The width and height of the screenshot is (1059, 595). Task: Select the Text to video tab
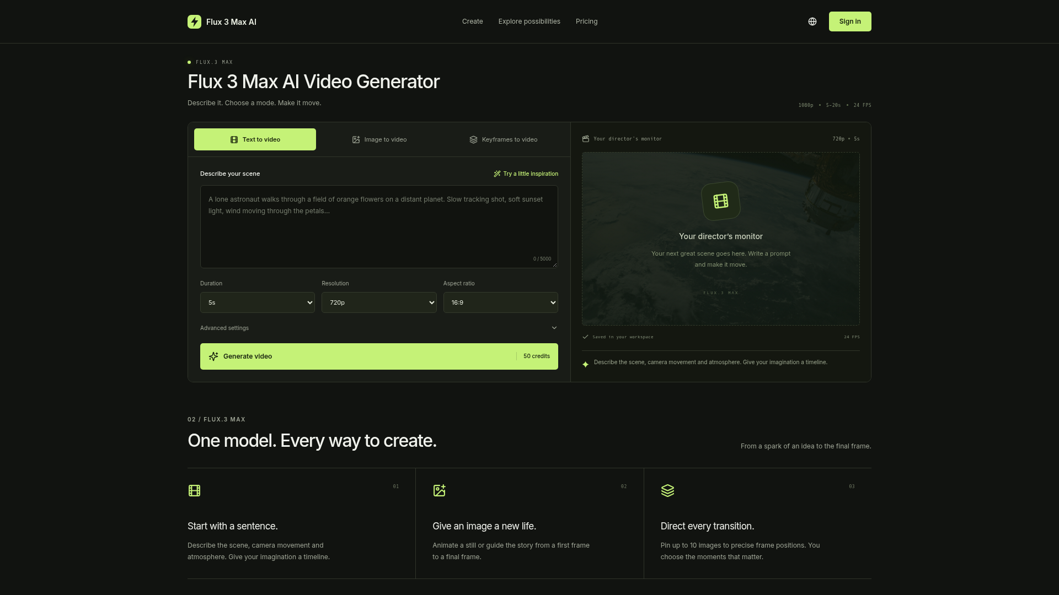[x=255, y=139]
